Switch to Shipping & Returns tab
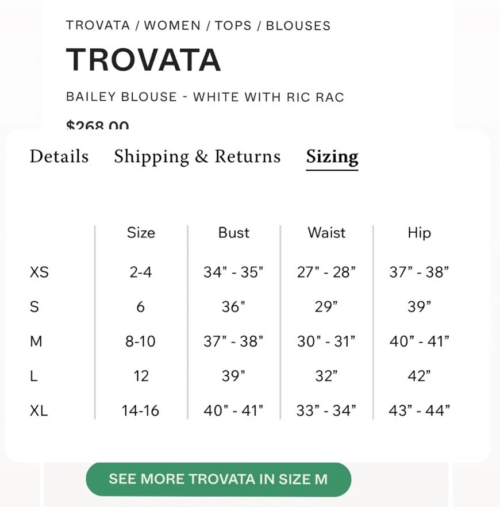 click(197, 157)
